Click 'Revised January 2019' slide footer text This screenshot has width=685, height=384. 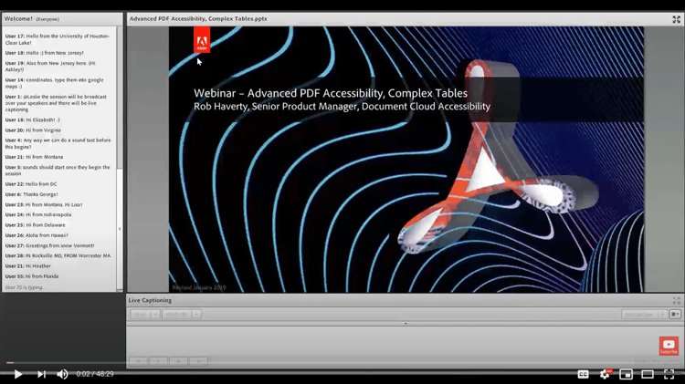click(x=199, y=287)
